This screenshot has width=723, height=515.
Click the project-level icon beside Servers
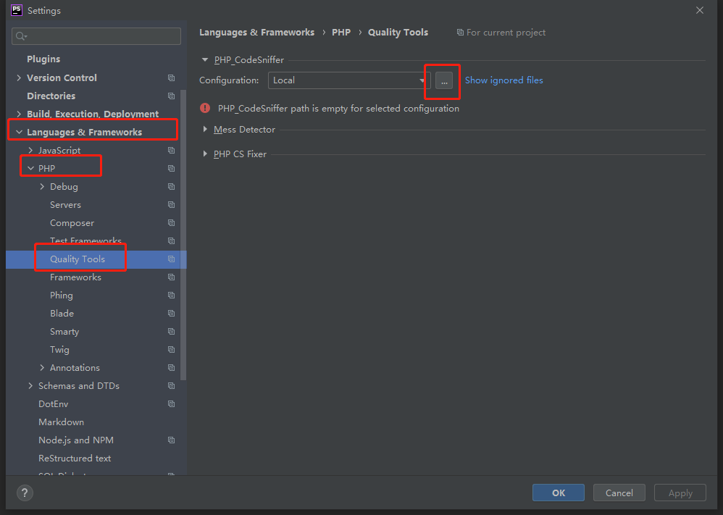point(172,205)
